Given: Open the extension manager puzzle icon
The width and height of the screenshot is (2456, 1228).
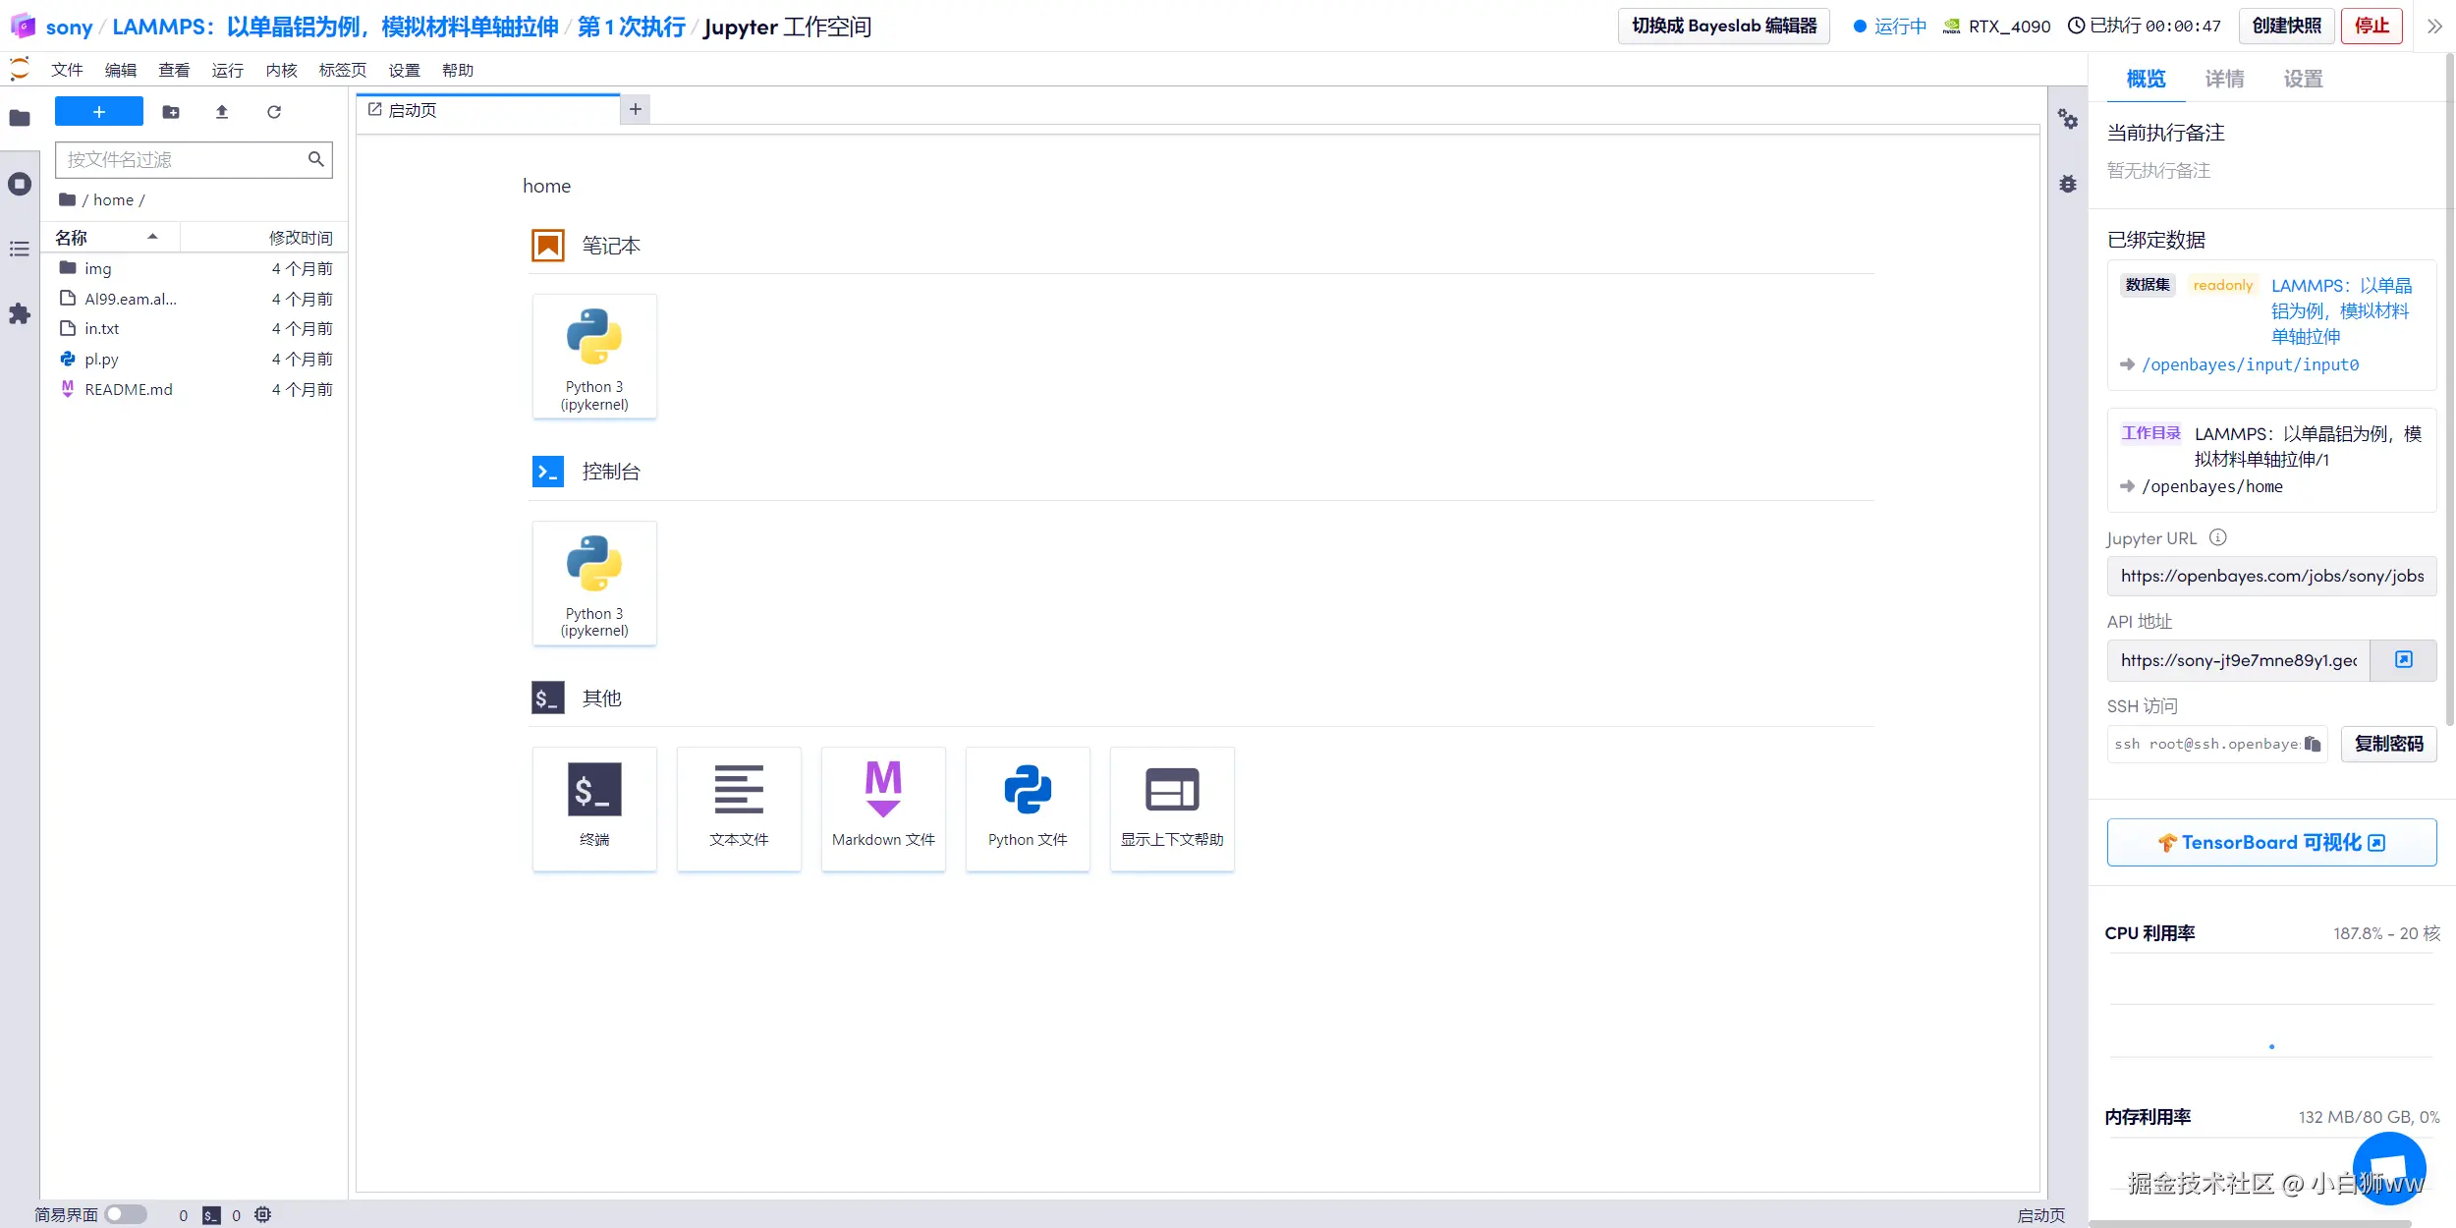Looking at the screenshot, I should tap(20, 314).
